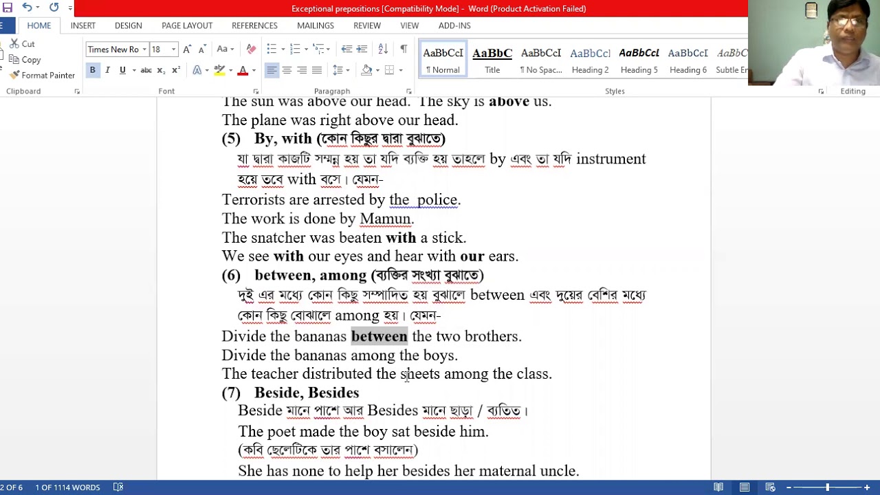This screenshot has height=495, width=880.
Task: Sort text with A-Z icon
Action: click(x=383, y=49)
